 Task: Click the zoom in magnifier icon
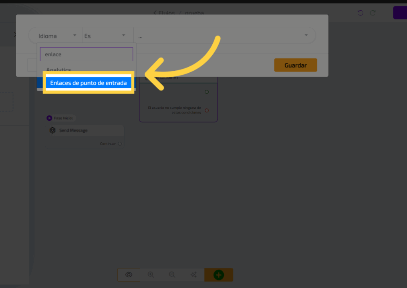tap(151, 274)
